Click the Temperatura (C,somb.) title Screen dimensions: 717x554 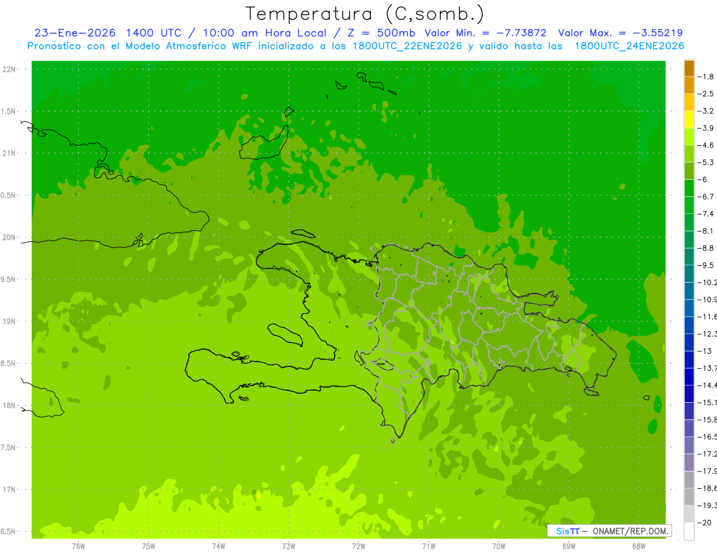(365, 14)
